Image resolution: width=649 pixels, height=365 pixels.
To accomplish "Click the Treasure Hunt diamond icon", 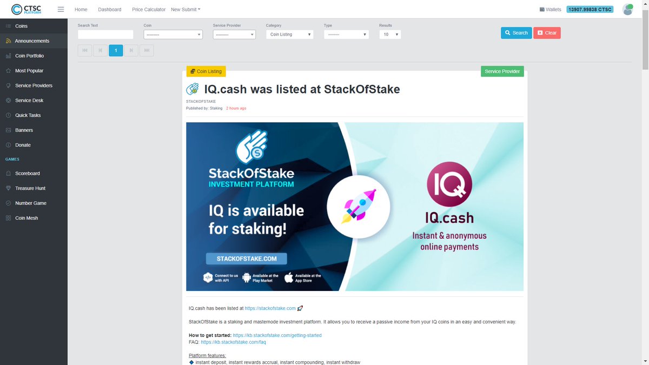I will [x=8, y=188].
